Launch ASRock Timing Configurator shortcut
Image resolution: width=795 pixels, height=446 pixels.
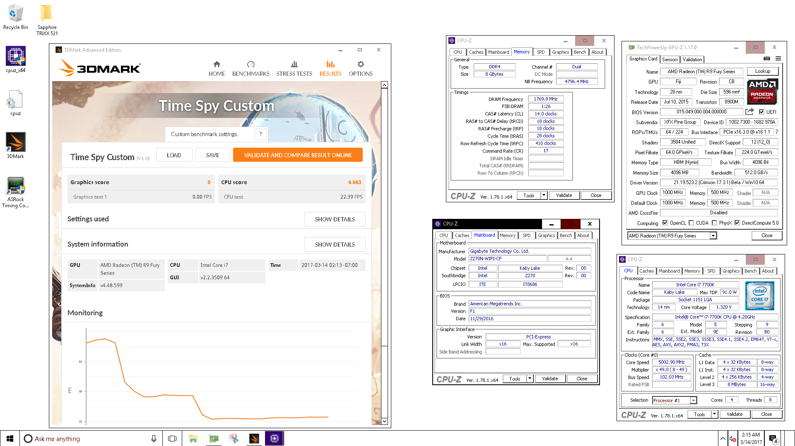[16, 192]
